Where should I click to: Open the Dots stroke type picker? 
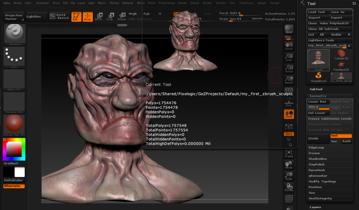pos(14,57)
